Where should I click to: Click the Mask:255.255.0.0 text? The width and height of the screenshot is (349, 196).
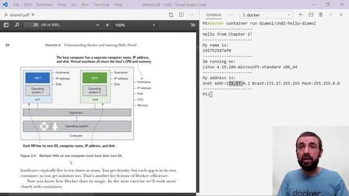(x=321, y=83)
